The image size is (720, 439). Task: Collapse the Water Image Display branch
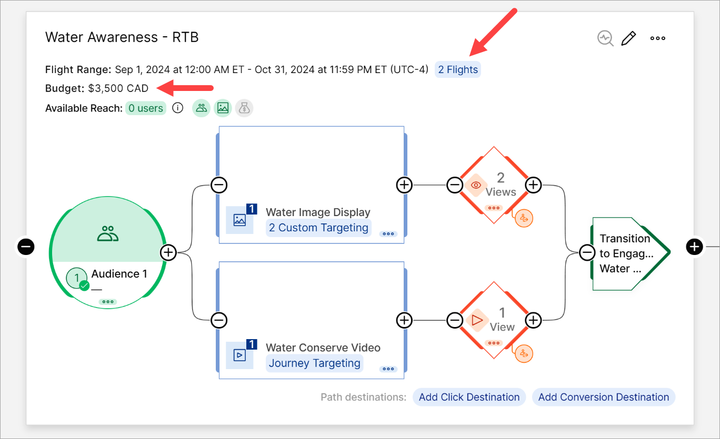[x=219, y=185]
